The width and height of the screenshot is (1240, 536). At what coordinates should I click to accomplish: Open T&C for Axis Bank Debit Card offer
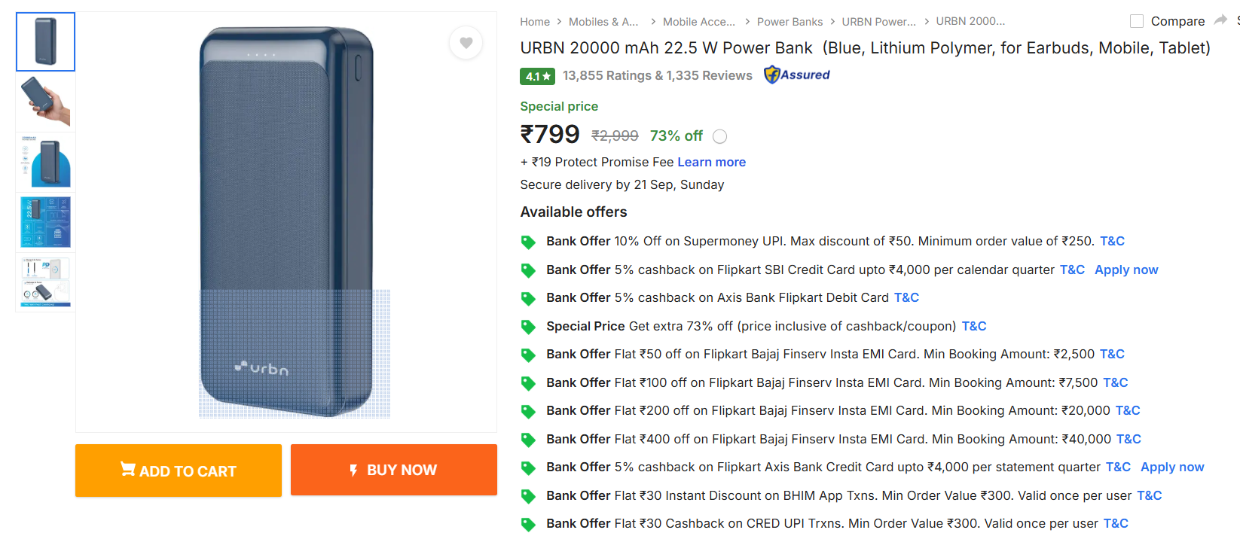(x=906, y=297)
